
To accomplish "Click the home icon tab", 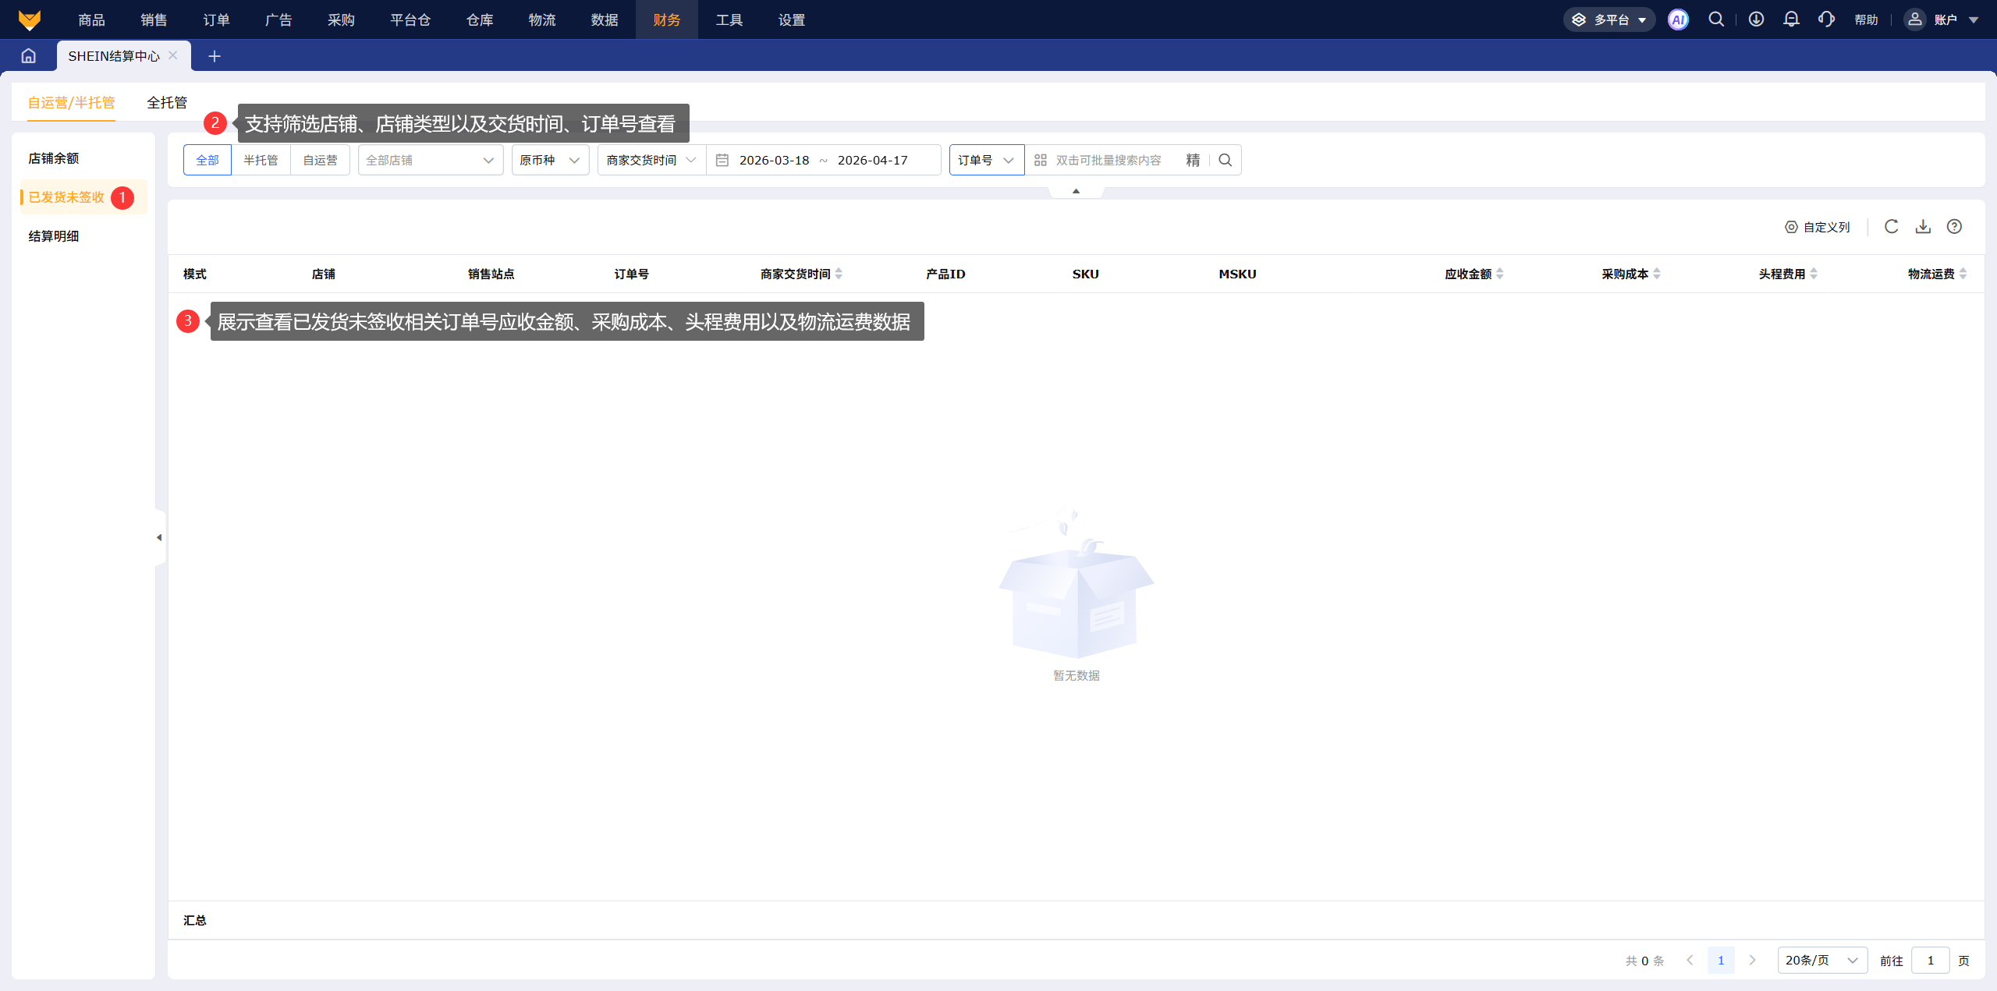I will (29, 56).
